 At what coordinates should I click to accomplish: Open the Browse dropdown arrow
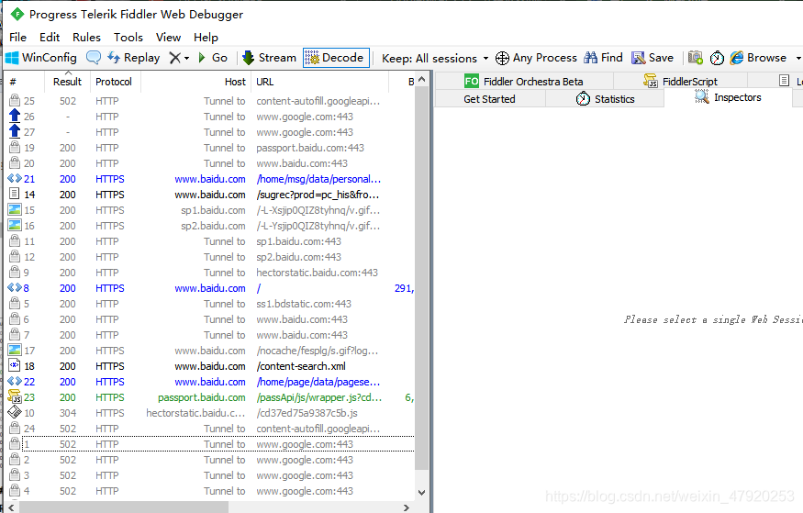[x=797, y=58]
